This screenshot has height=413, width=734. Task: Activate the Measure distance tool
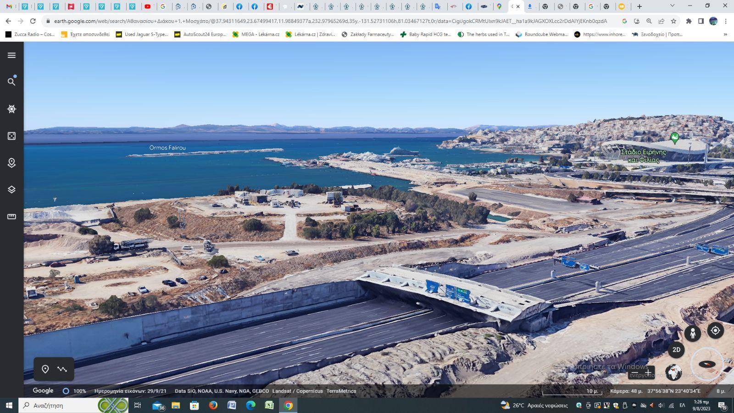pyautogui.click(x=11, y=216)
